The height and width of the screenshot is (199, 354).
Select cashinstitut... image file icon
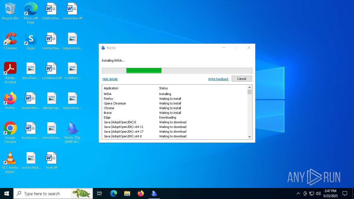[31, 161]
